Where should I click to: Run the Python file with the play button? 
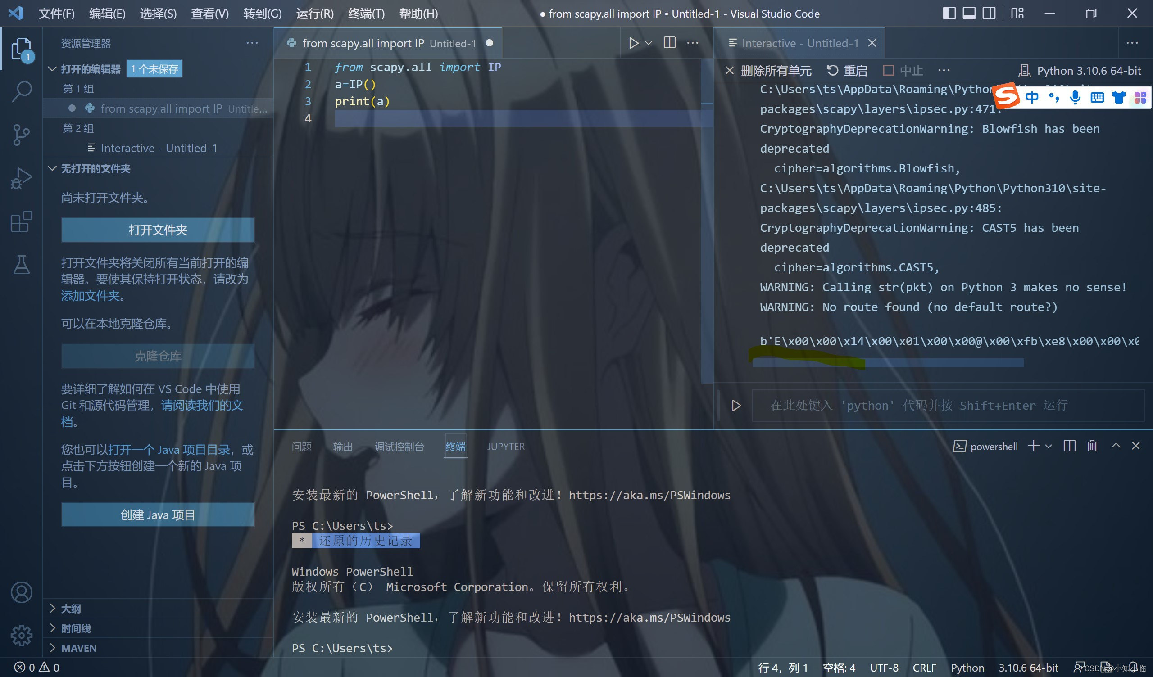coord(634,43)
